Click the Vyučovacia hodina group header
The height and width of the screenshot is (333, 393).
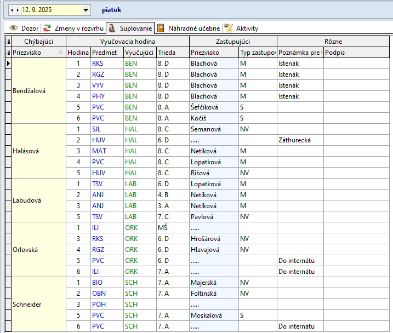(x=128, y=41)
